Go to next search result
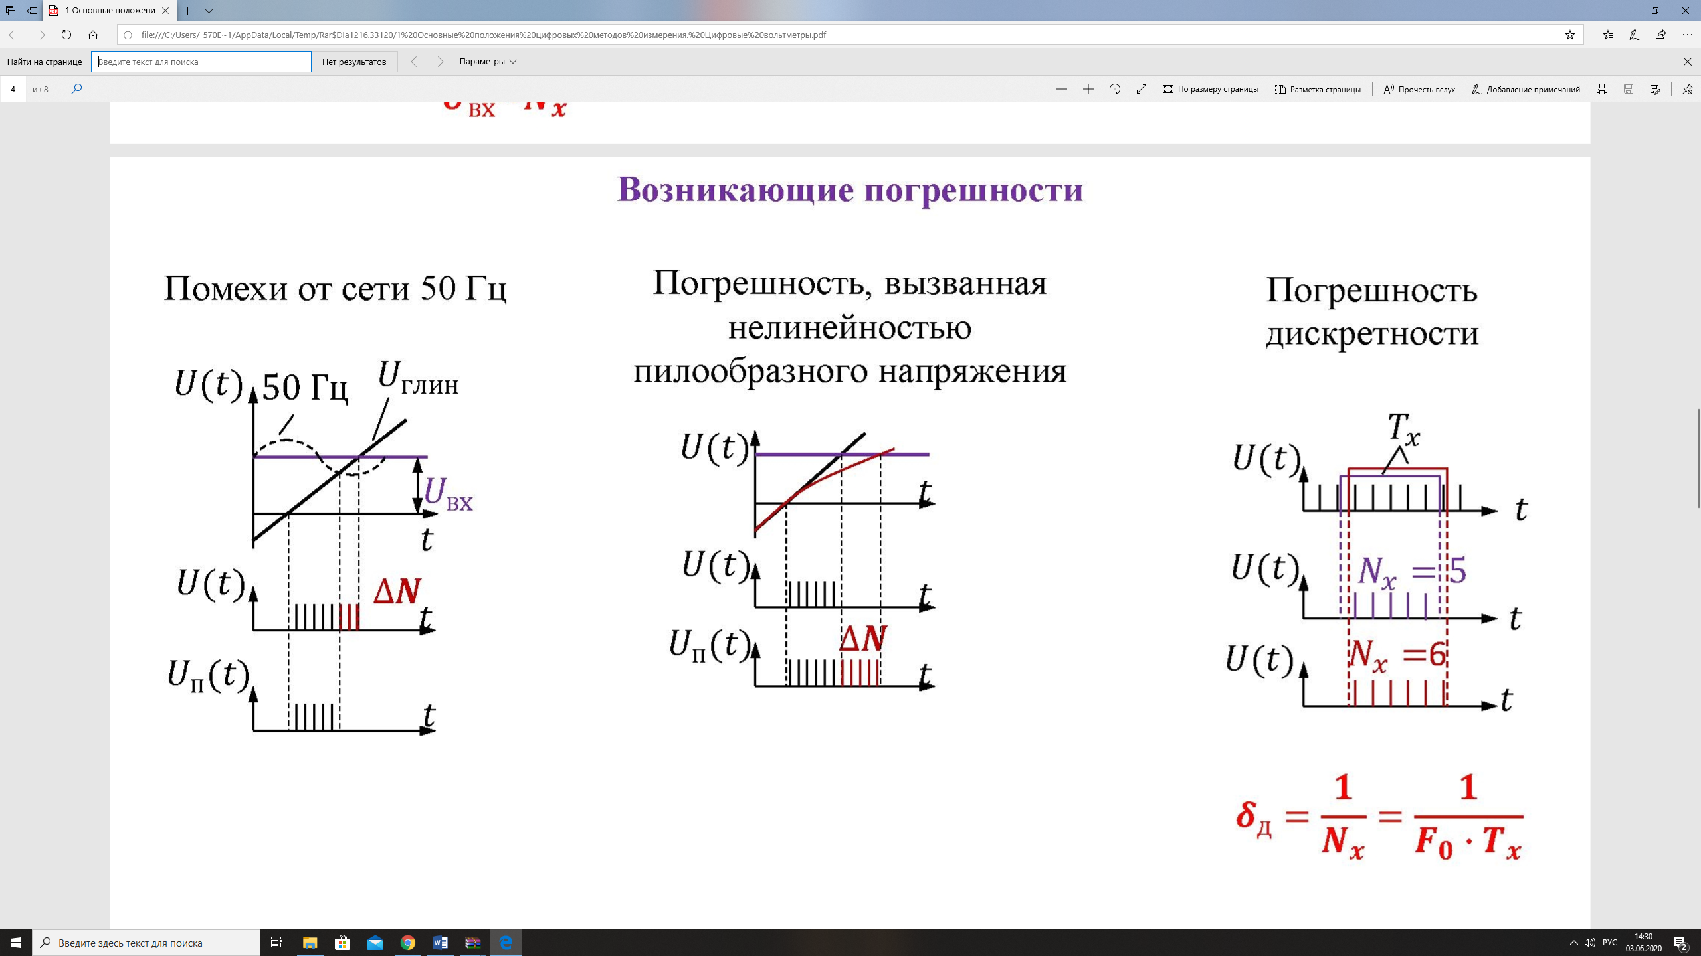This screenshot has height=956, width=1701. click(441, 62)
